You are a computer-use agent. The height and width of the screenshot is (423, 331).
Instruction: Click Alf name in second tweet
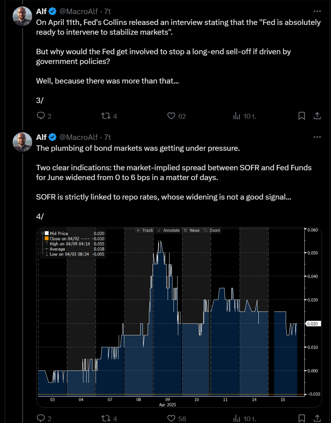point(41,137)
